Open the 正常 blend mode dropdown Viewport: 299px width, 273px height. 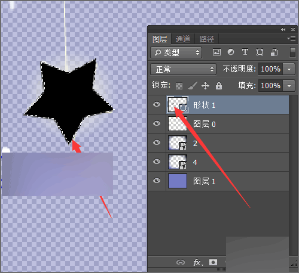pos(183,69)
